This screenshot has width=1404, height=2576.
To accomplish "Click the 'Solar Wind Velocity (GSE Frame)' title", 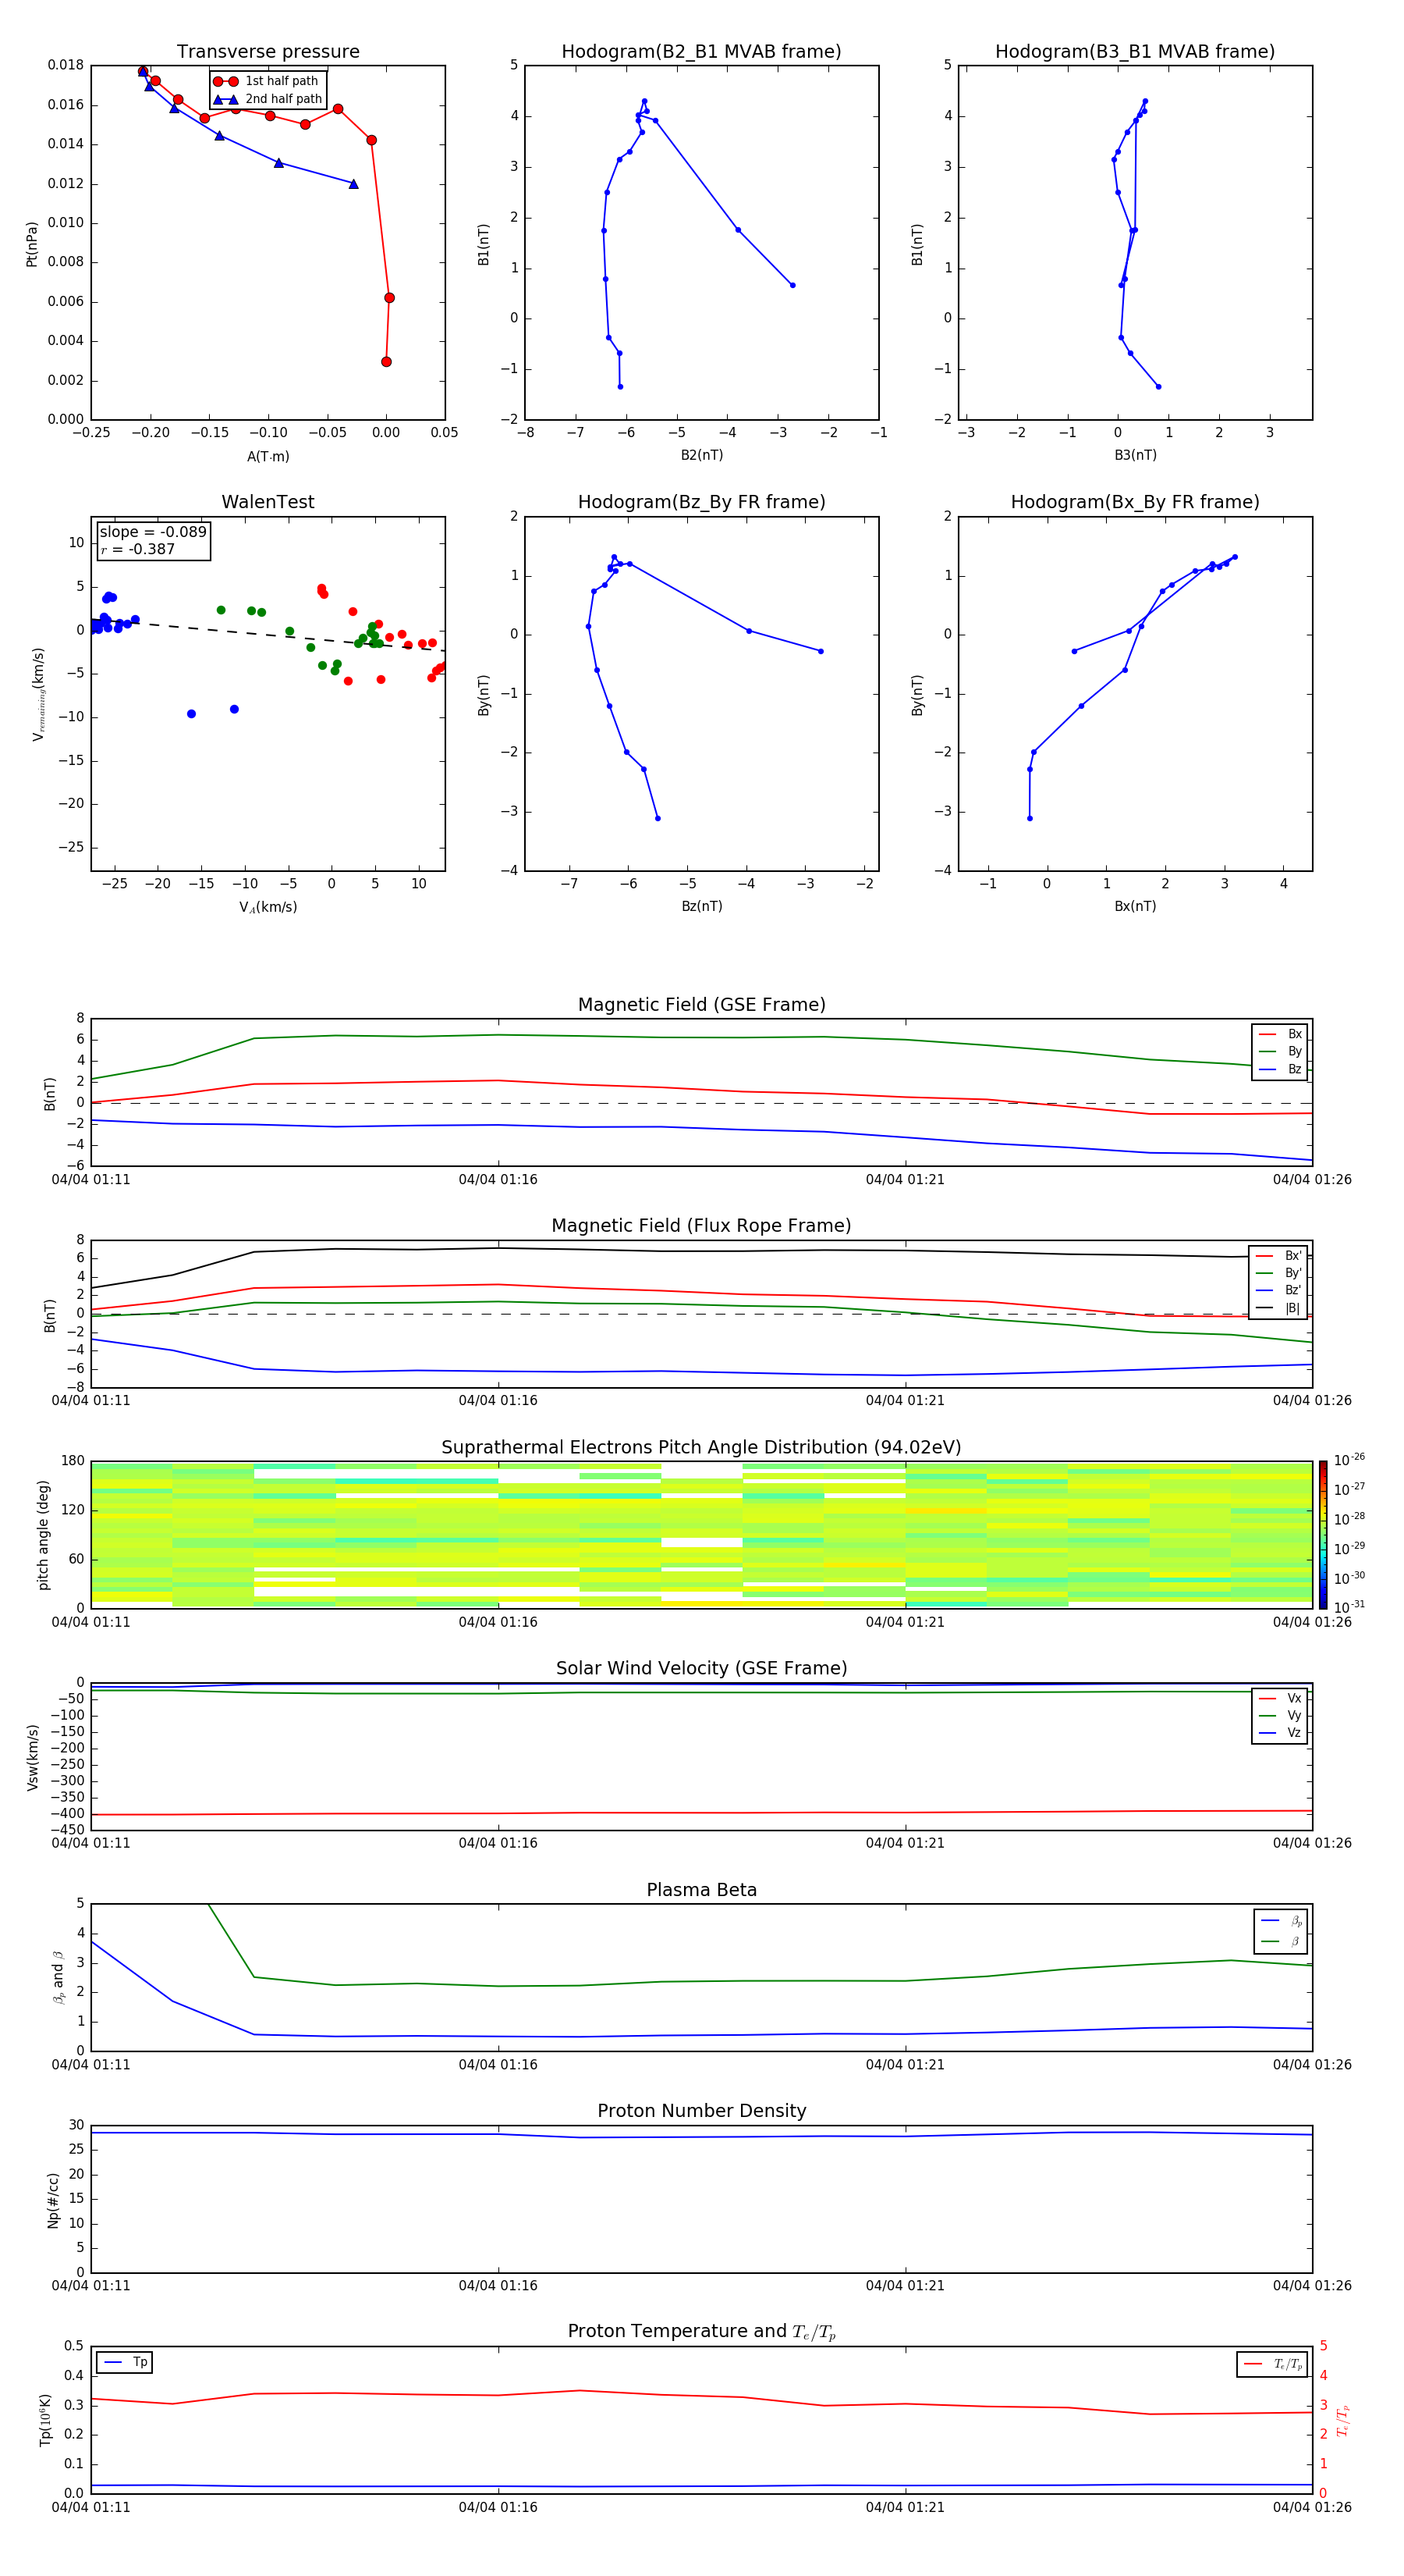I will [701, 1668].
